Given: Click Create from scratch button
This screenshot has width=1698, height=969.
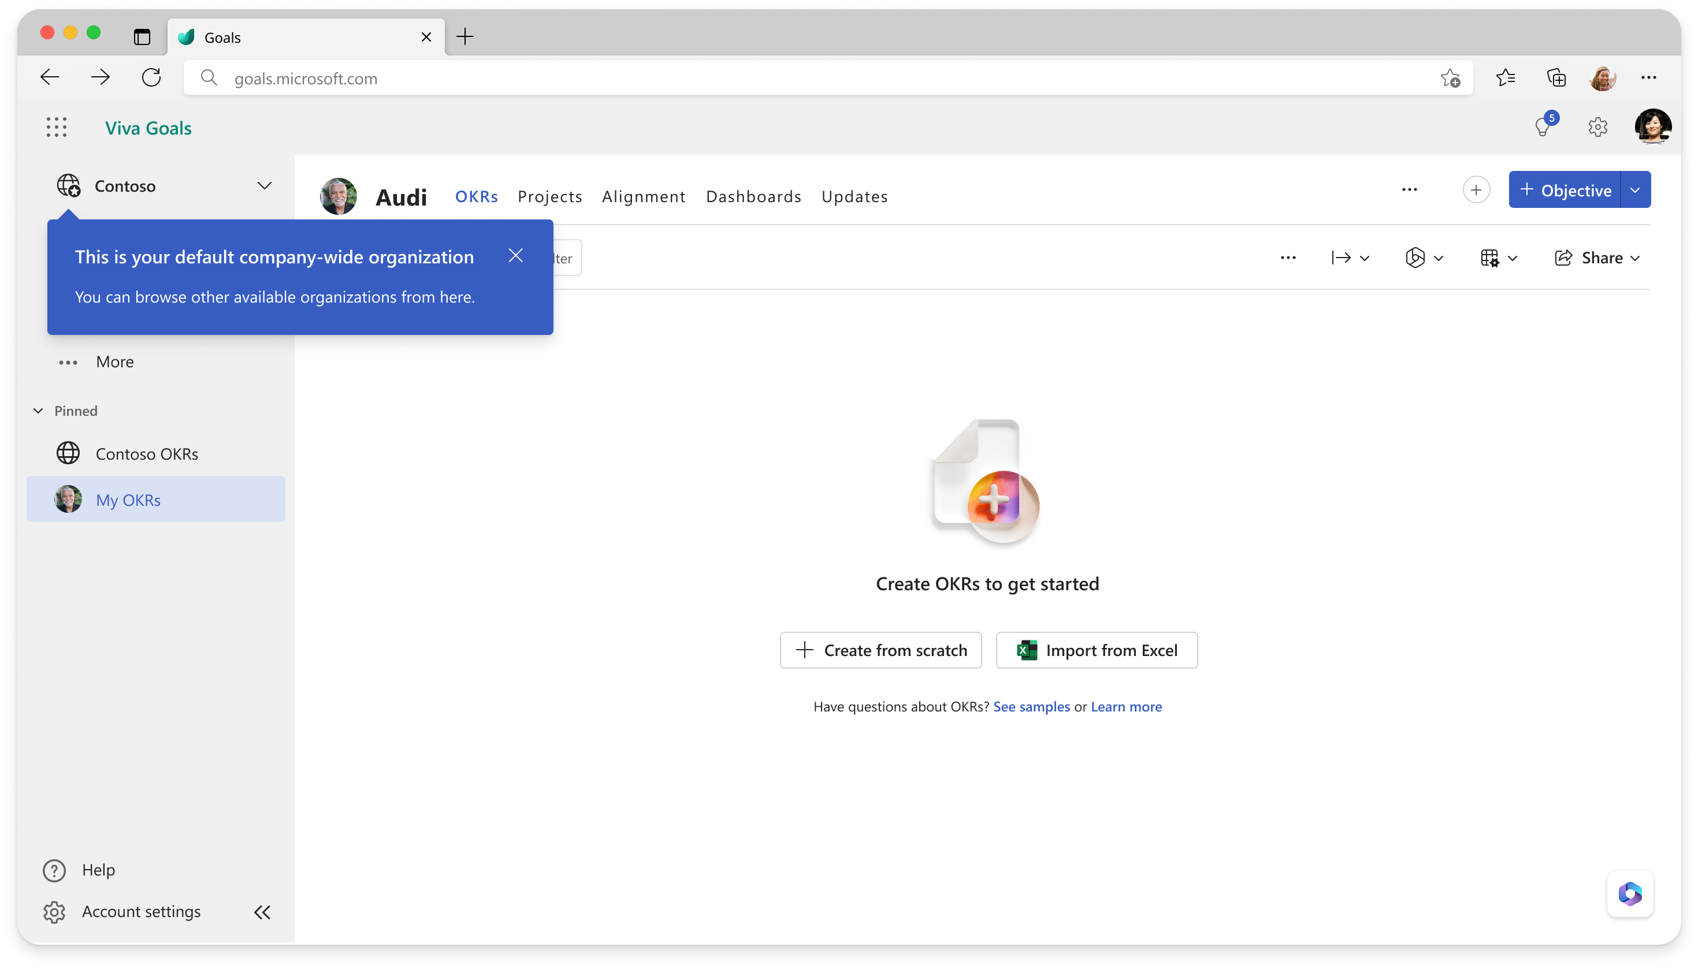Looking at the screenshot, I should pos(879,650).
